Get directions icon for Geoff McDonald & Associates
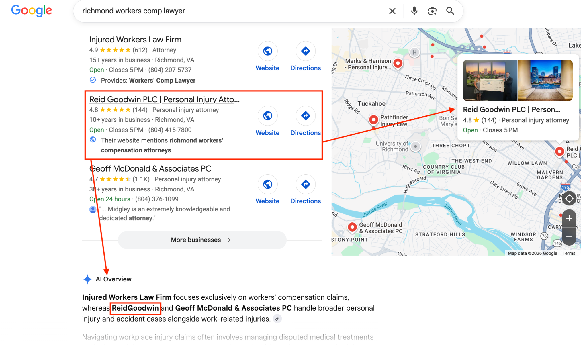The image size is (587, 345). [306, 184]
